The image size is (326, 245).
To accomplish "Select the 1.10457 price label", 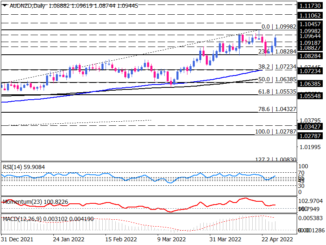I will [310, 24].
